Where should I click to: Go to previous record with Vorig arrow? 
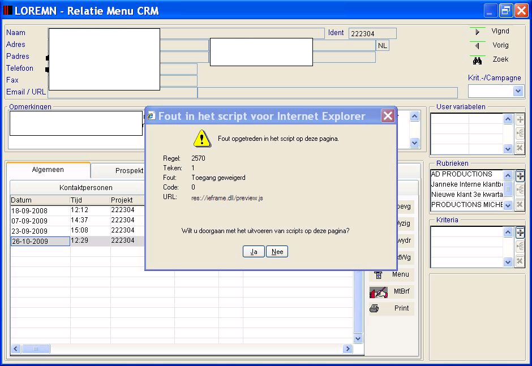[x=477, y=45]
